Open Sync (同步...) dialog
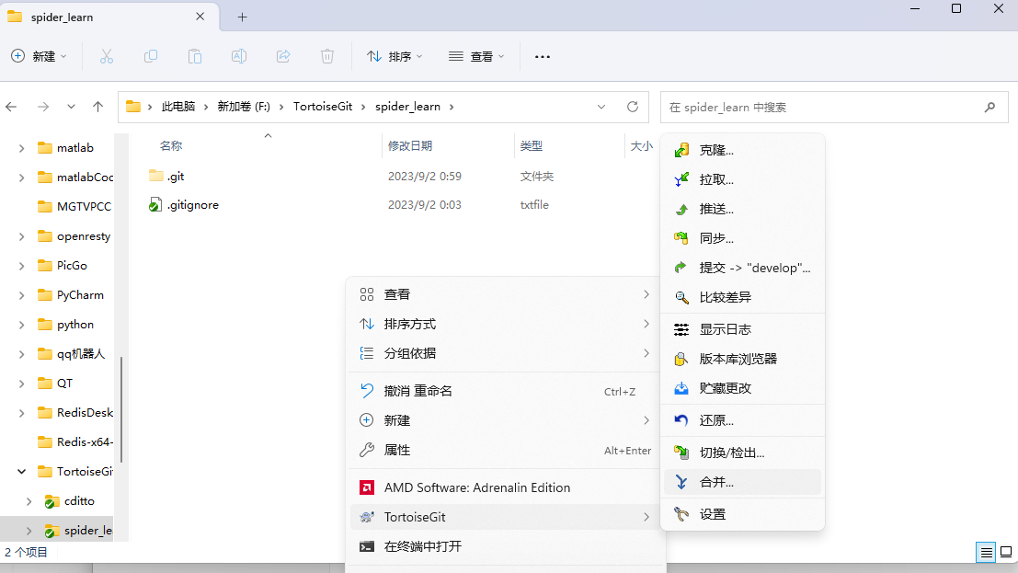 coord(742,238)
